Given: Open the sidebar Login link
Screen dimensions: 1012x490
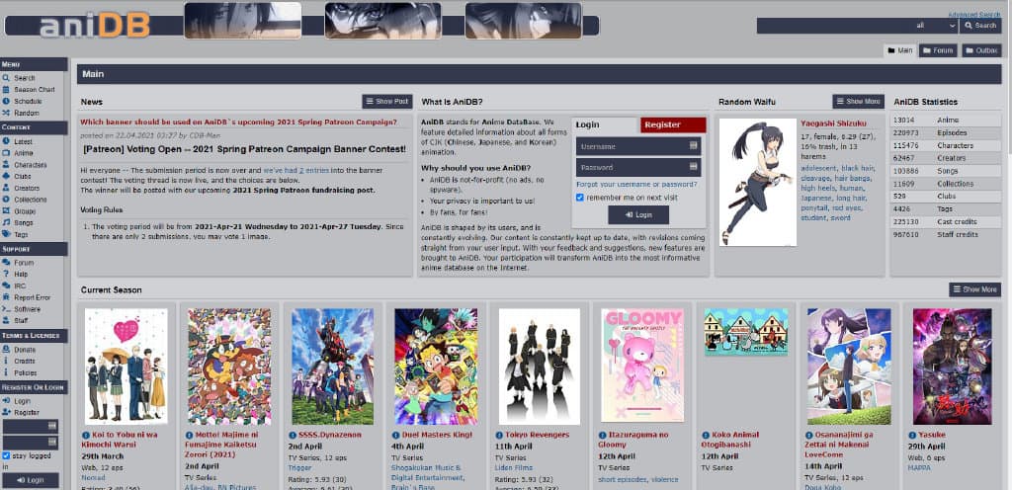Looking at the screenshot, I should tap(23, 401).
